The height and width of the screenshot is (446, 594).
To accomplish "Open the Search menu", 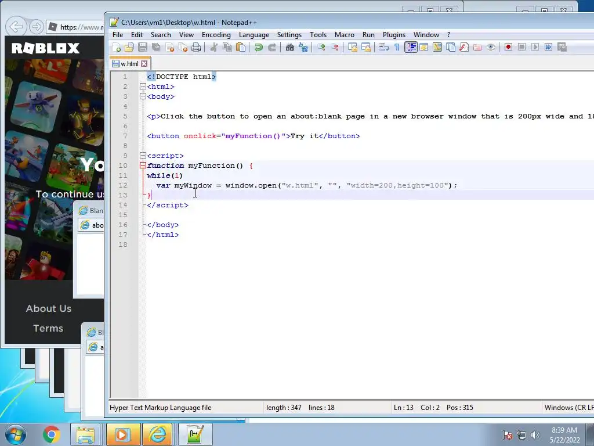I will [161, 35].
